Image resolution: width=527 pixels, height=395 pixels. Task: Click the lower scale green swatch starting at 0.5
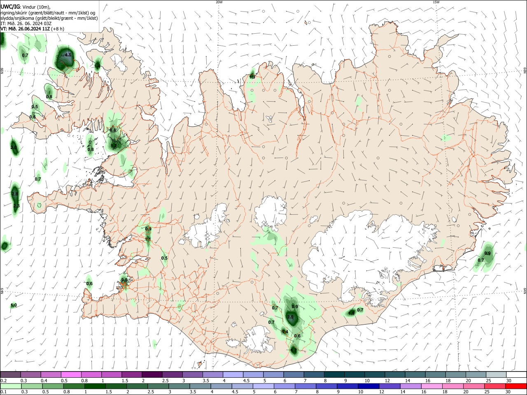coord(53,386)
